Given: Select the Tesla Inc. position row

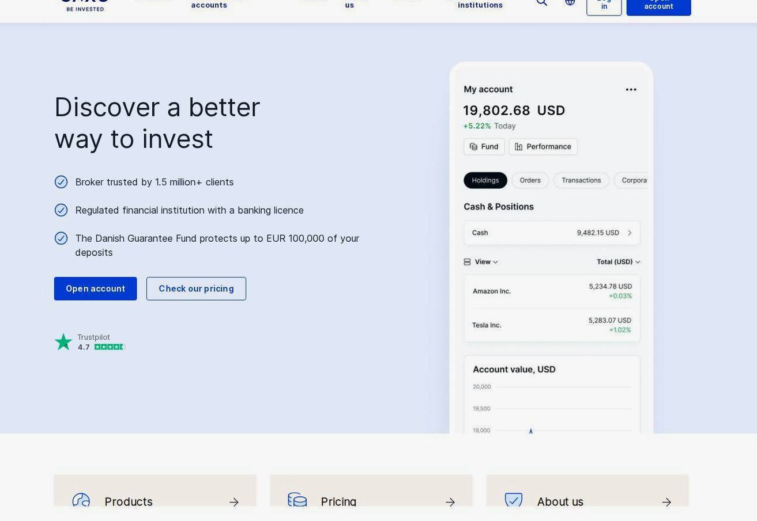Looking at the screenshot, I should coord(552,325).
